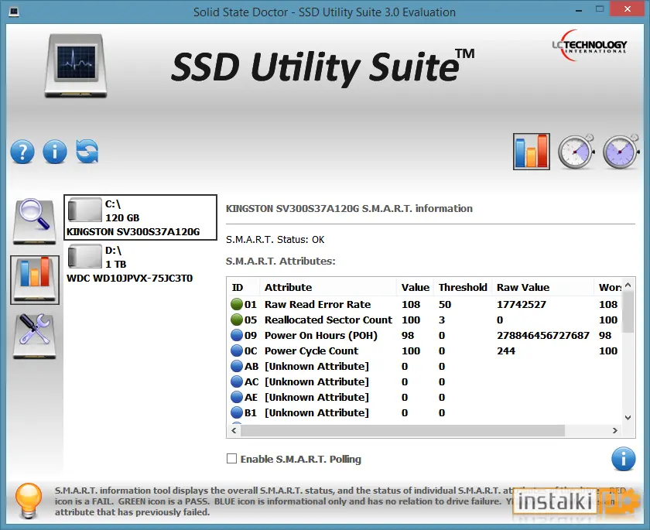This screenshot has height=530, width=650.
Task: Click the horizontal scroll left arrow
Action: 234,430
